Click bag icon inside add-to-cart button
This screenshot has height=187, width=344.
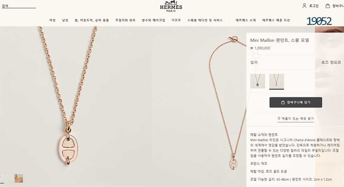click(x=283, y=102)
